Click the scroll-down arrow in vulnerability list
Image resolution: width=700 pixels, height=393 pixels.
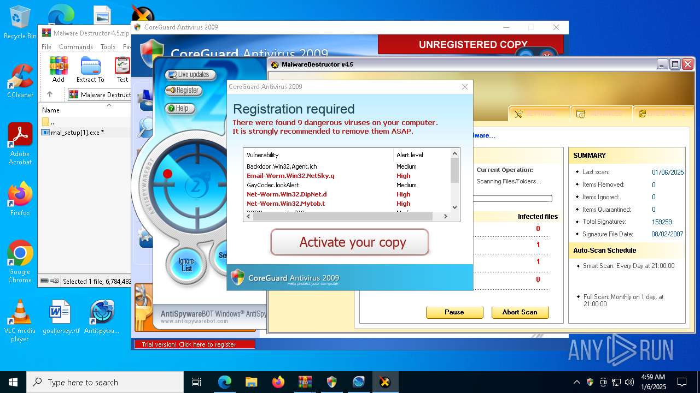point(454,207)
